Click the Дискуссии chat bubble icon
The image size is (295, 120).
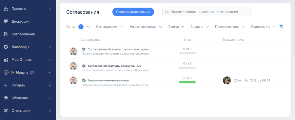point(6,21)
